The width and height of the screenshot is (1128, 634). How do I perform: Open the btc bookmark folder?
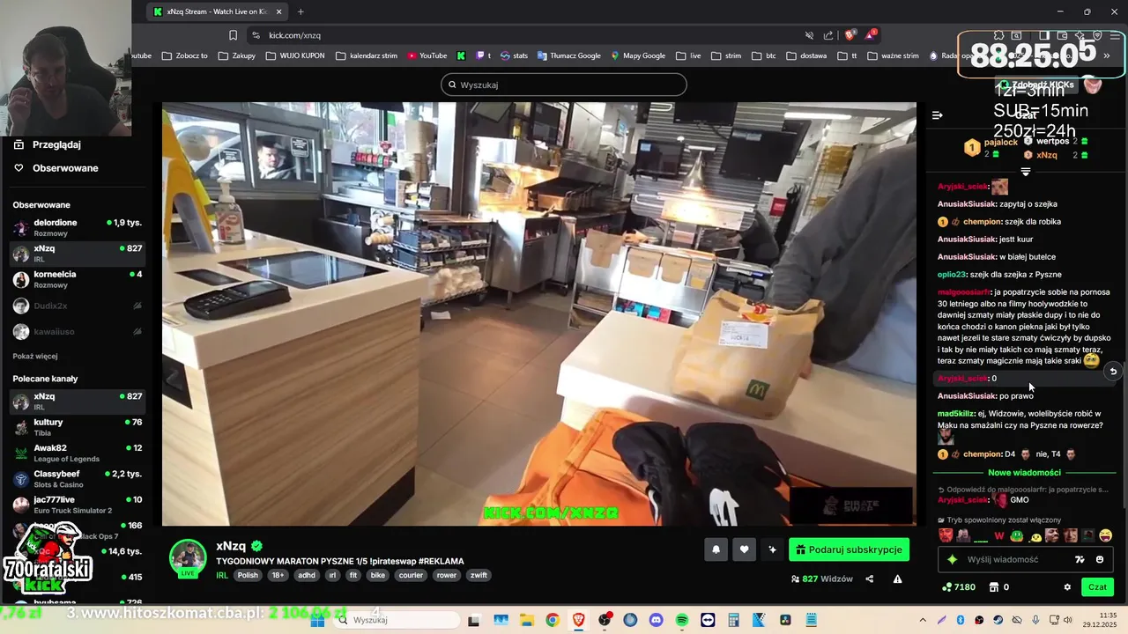pos(764,55)
